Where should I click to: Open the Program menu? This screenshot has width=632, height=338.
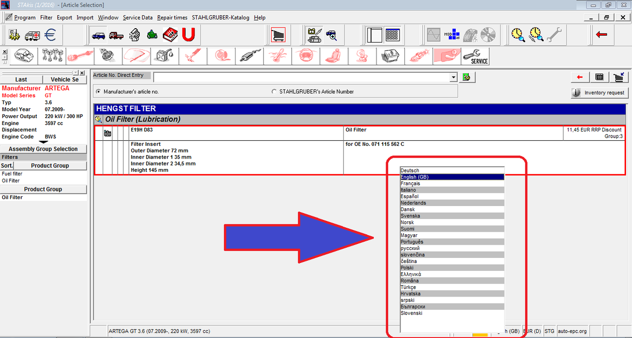(x=25, y=17)
